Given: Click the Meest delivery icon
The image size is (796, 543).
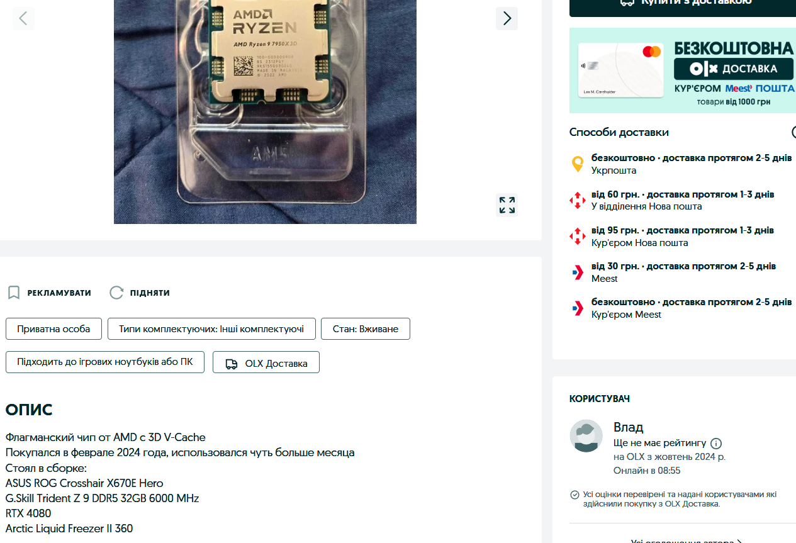Looking at the screenshot, I should tap(578, 272).
